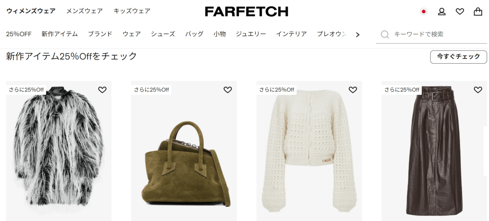Open the ブランド category menu

(100, 34)
